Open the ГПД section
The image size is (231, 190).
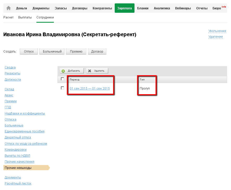point(8,107)
